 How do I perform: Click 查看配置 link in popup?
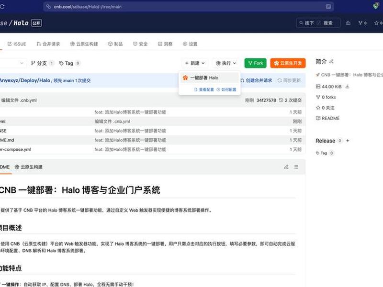pos(204,89)
